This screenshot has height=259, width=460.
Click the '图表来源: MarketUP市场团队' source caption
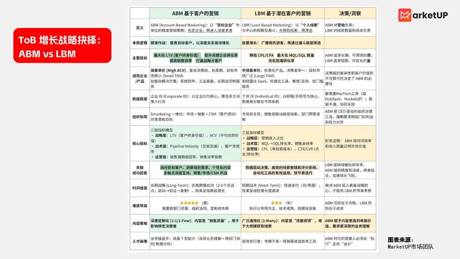410,243
